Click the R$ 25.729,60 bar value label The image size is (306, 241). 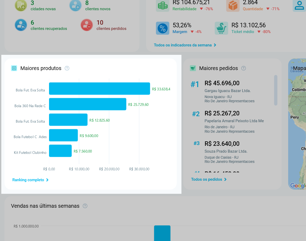coord(138,105)
